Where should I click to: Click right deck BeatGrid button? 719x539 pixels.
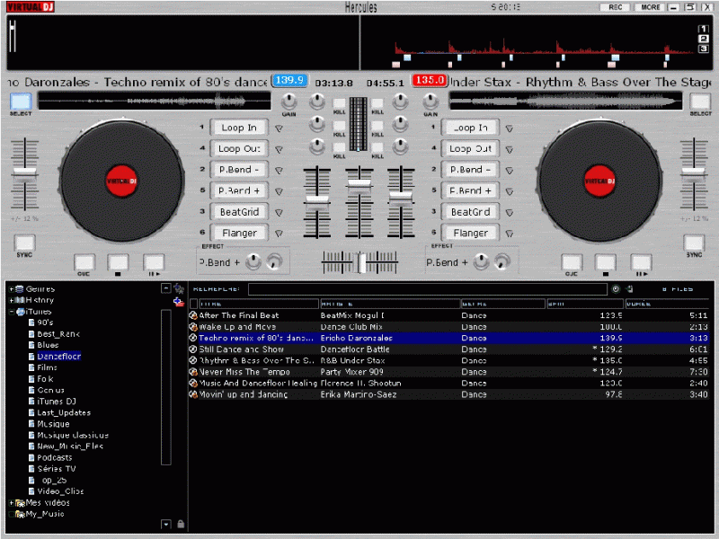[x=470, y=212]
